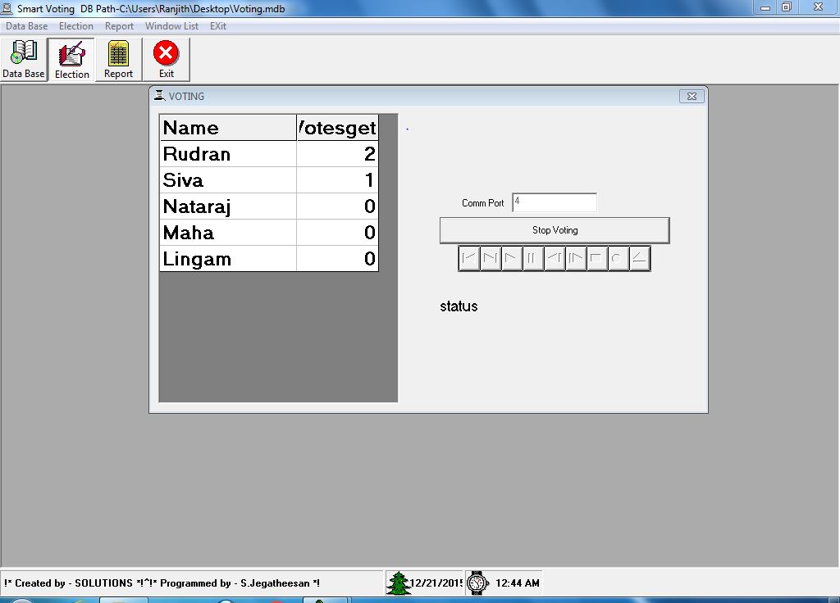
Task: Click the 12:44 AM time in status bar
Action: pyautogui.click(x=517, y=583)
